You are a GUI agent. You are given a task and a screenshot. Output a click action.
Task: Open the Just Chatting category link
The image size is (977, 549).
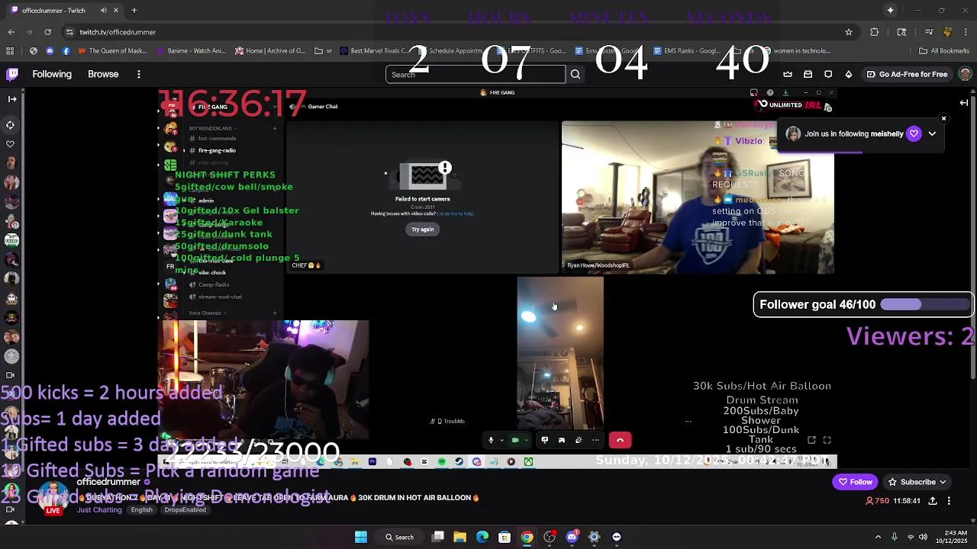coord(99,509)
